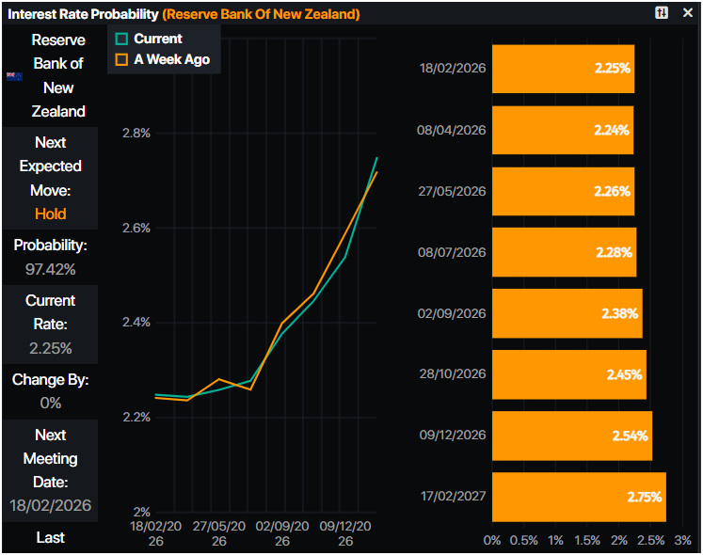Select the 18/02/2026 bar showing 2.25%
The image size is (703, 555).
point(563,69)
